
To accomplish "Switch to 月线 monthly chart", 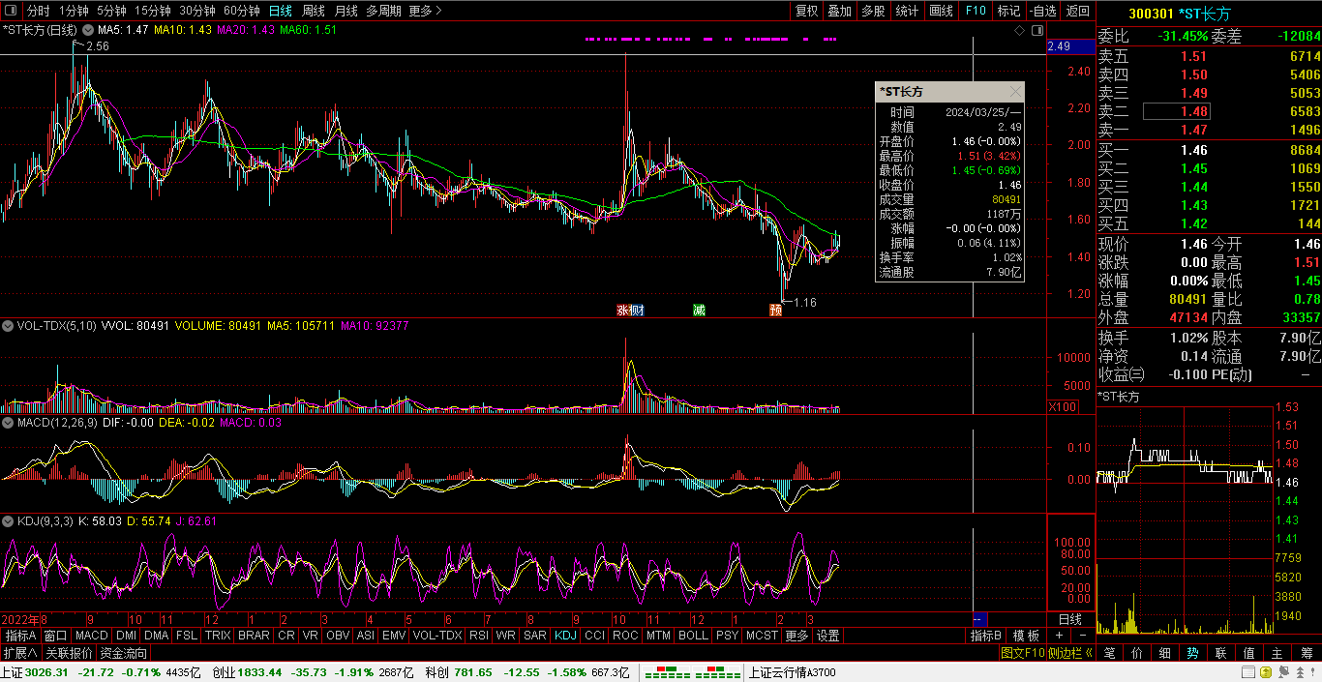I will coord(346,11).
